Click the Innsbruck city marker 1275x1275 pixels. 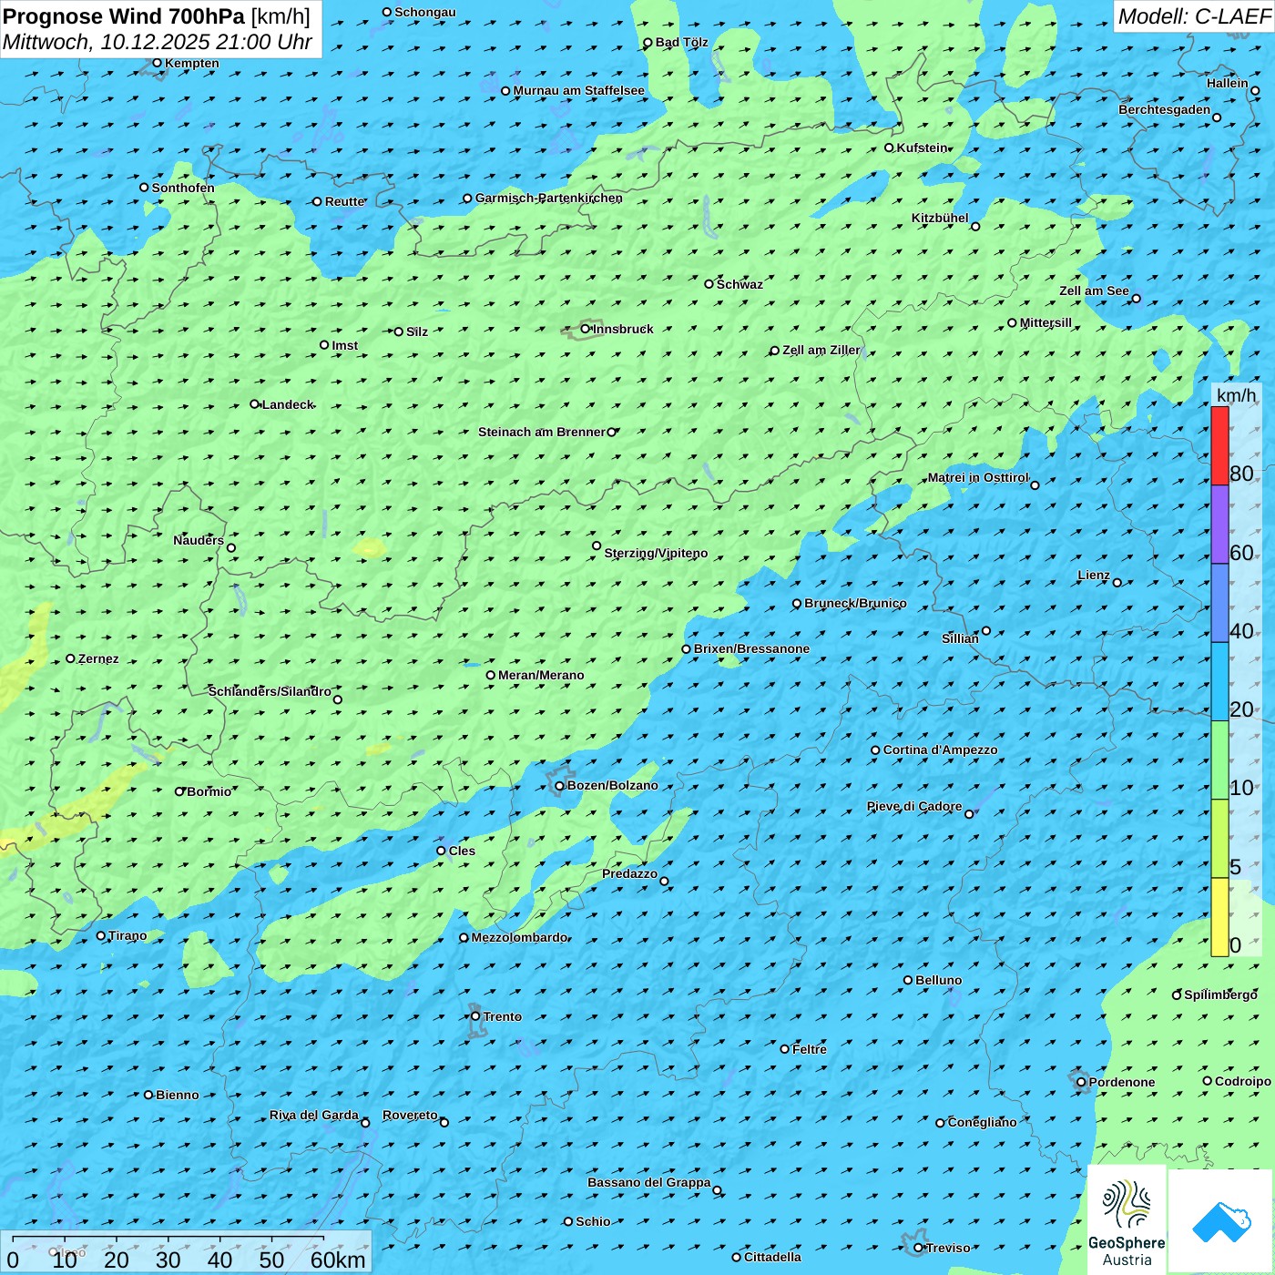(x=586, y=329)
